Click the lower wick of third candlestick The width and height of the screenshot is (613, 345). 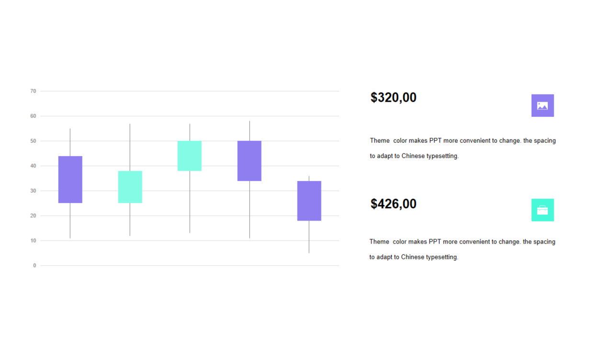(190, 202)
